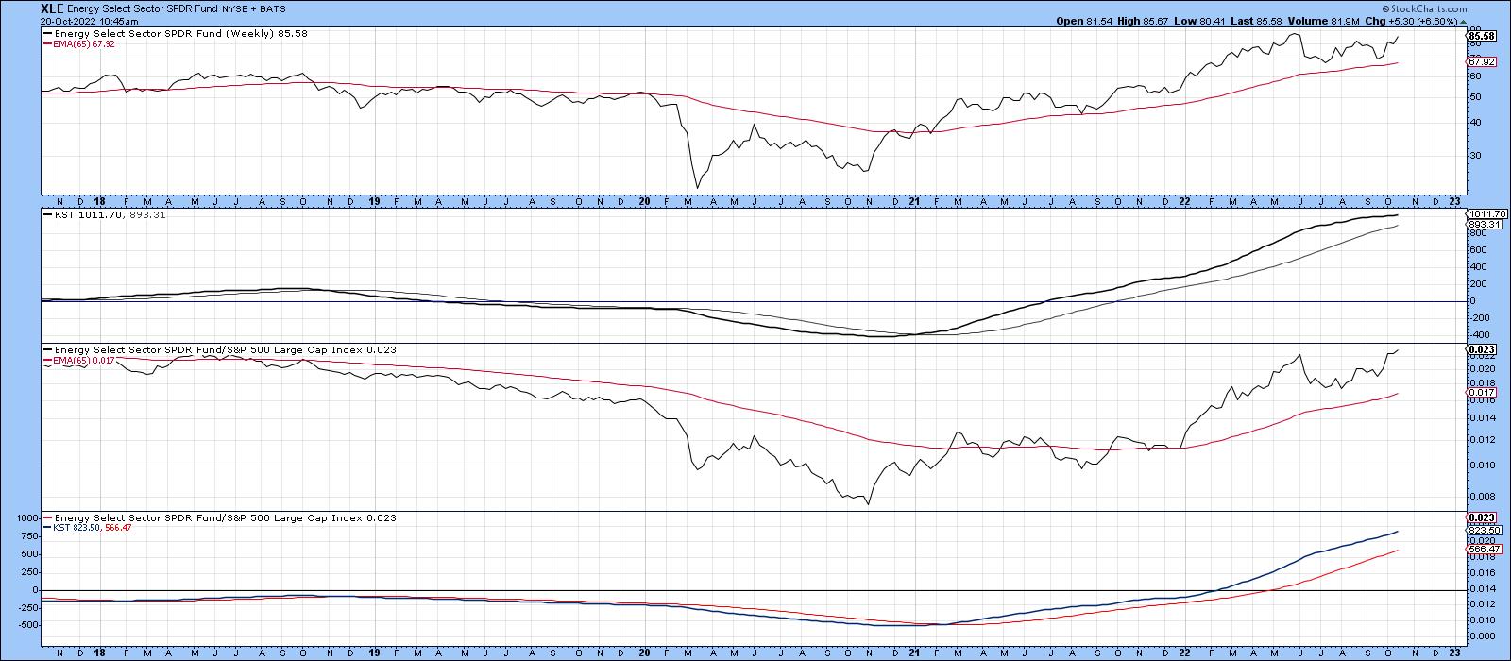The width and height of the screenshot is (1511, 661).
Task: Click the 0.023 tag above the 823.50 tag
Action: click(1479, 518)
